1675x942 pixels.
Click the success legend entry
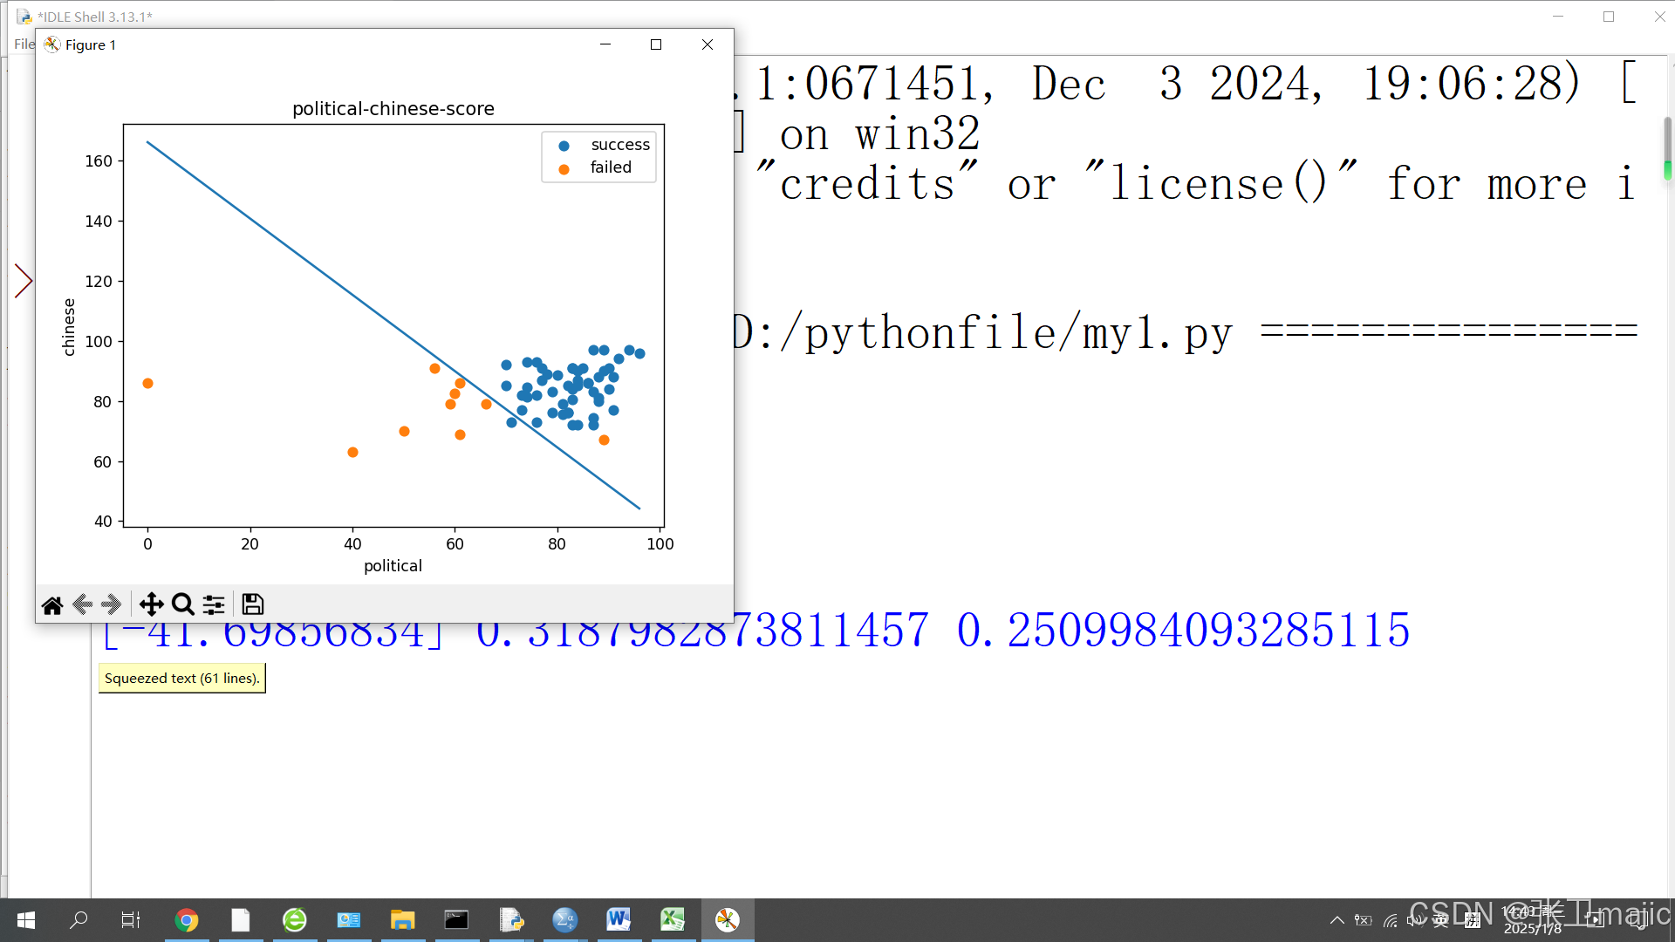(619, 145)
